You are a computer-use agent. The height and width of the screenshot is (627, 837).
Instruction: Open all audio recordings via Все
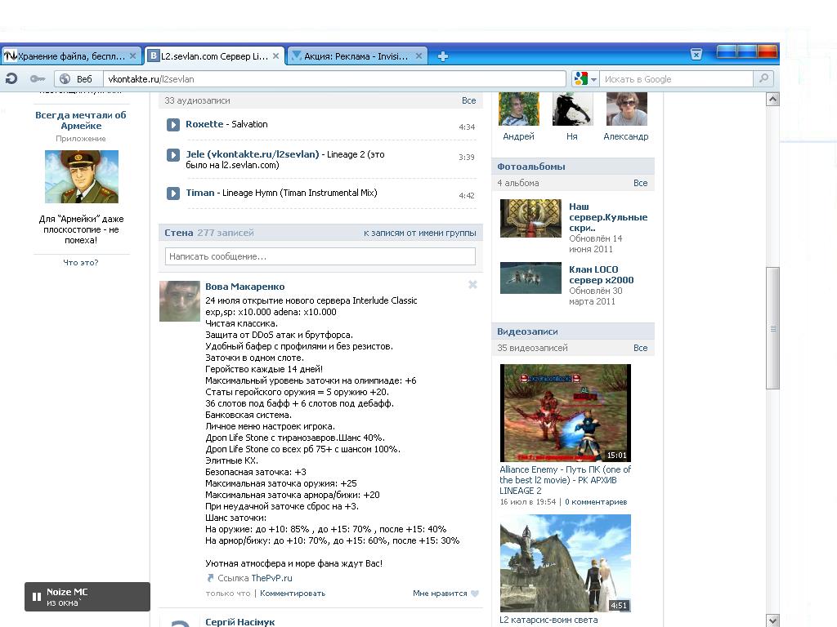(468, 100)
